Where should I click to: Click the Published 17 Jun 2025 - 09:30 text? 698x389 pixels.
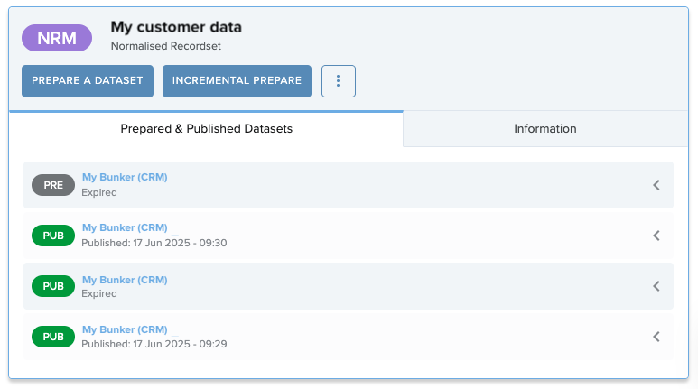point(154,243)
